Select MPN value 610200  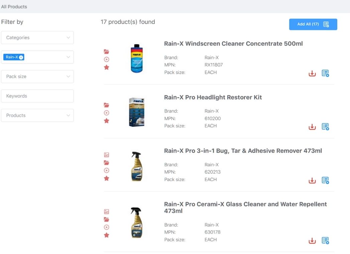coord(213,118)
